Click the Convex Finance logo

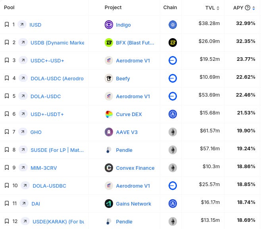coord(109,168)
